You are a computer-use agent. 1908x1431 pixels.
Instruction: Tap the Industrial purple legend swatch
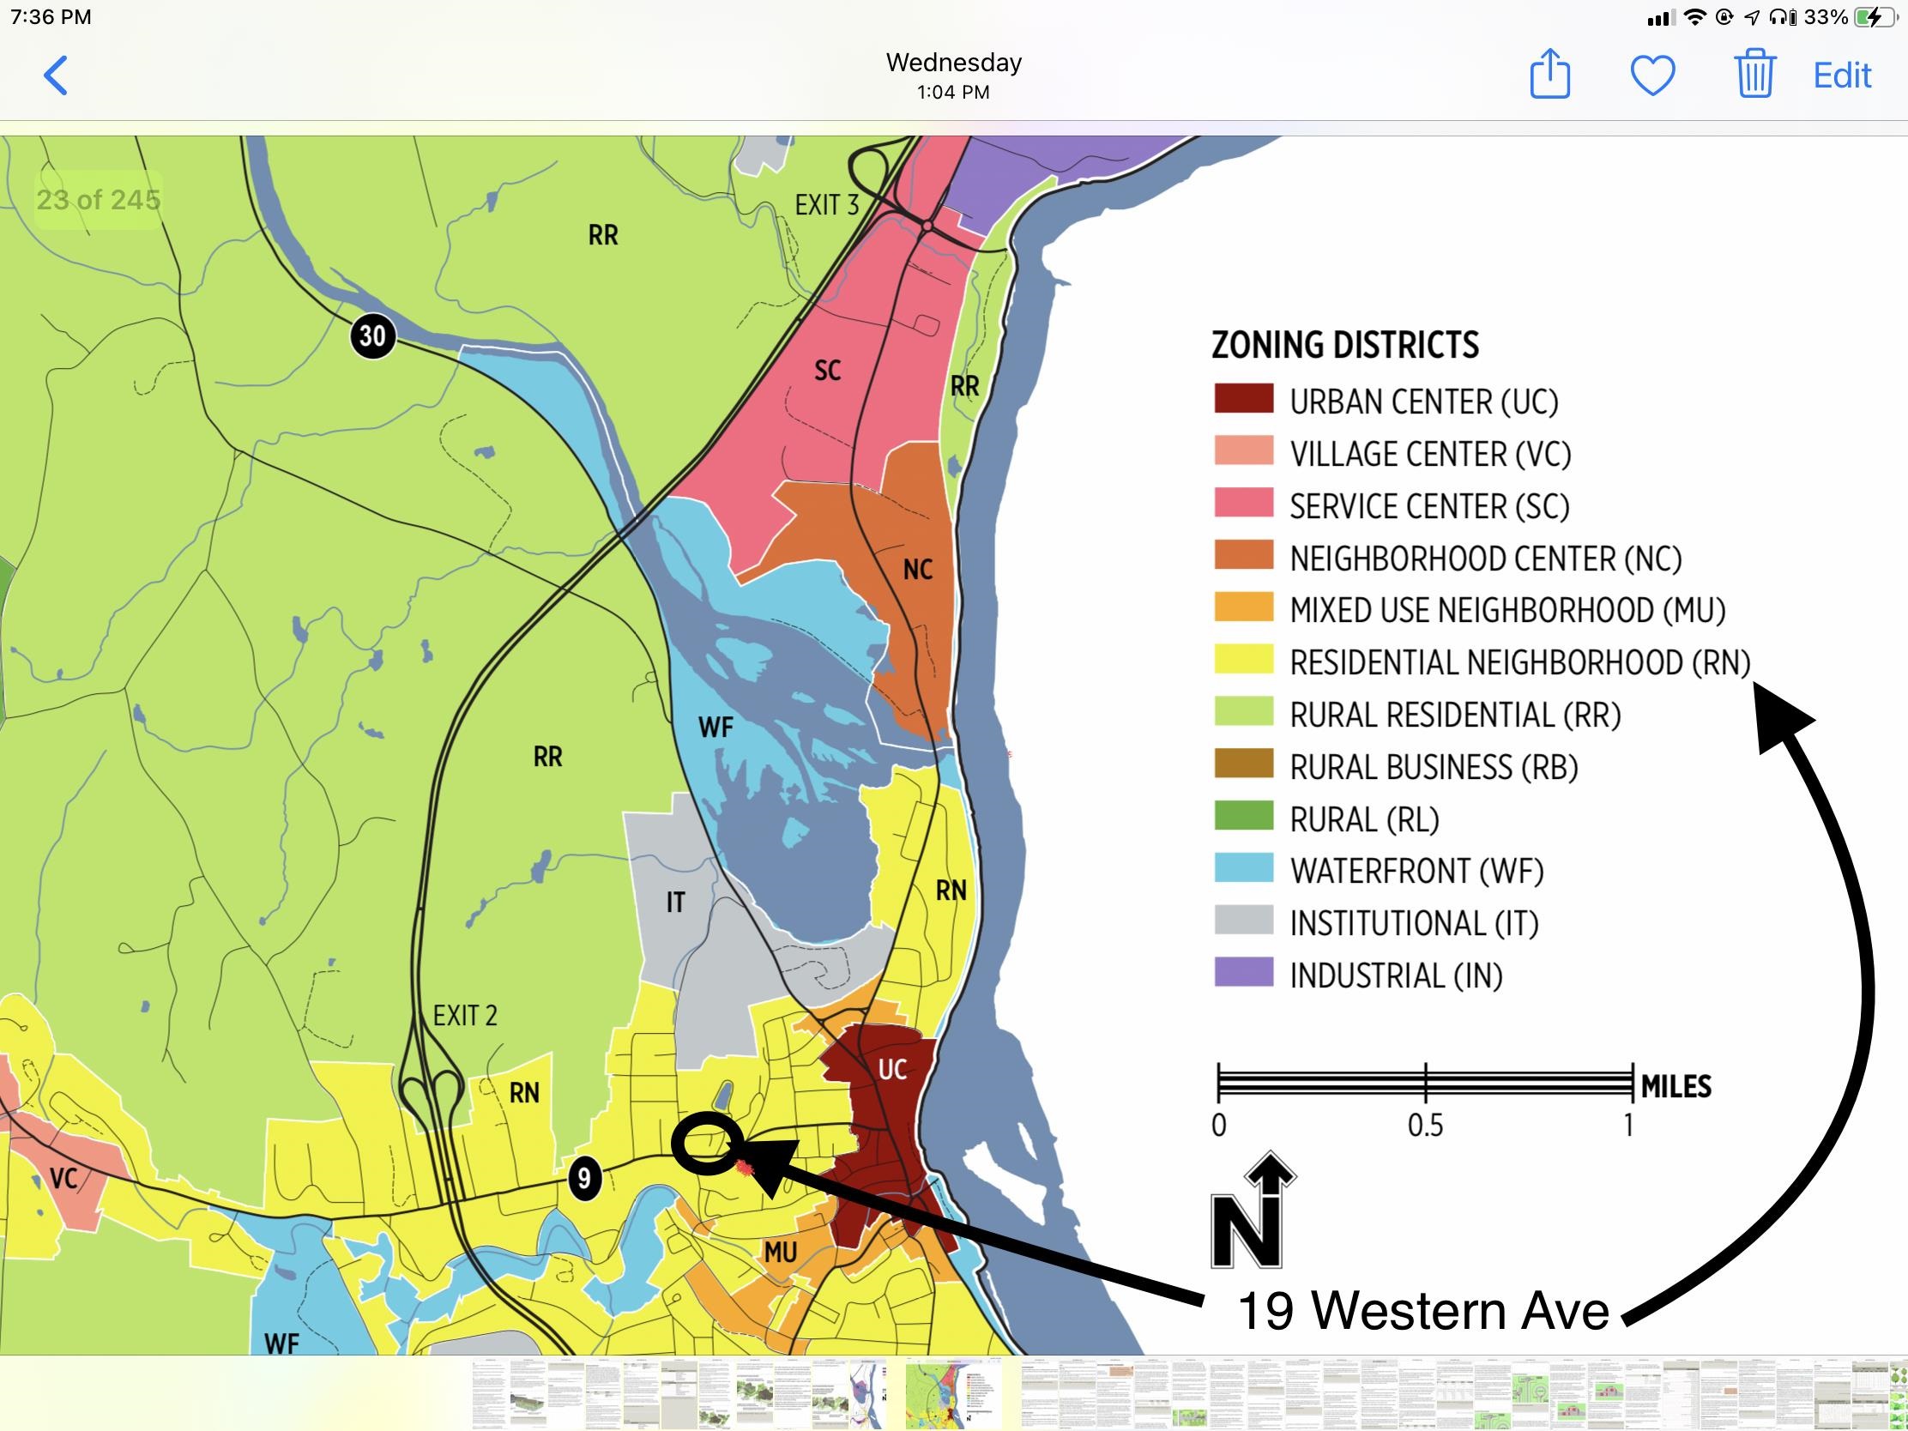pyautogui.click(x=1243, y=972)
